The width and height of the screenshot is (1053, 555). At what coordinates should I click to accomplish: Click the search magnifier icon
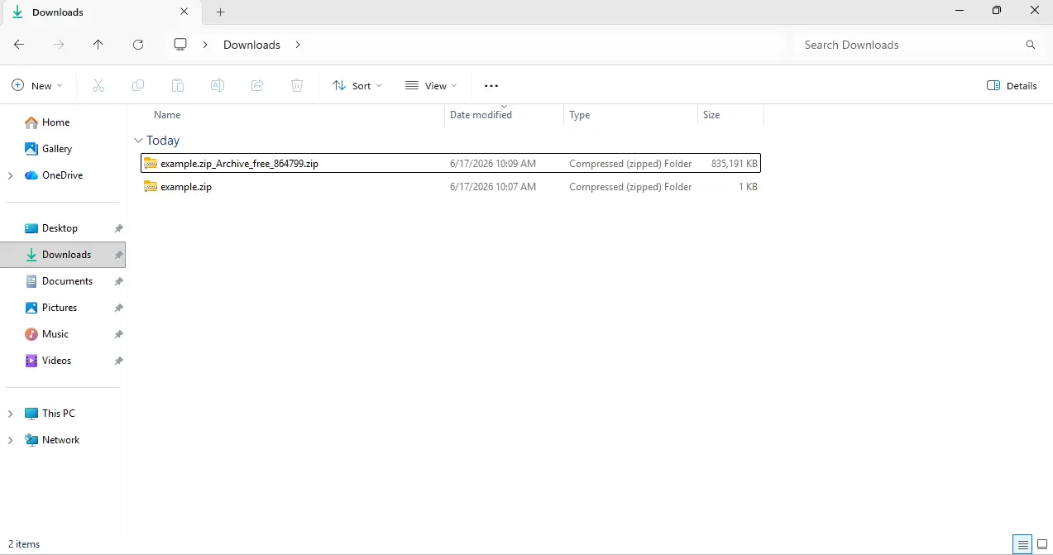pyautogui.click(x=1031, y=45)
